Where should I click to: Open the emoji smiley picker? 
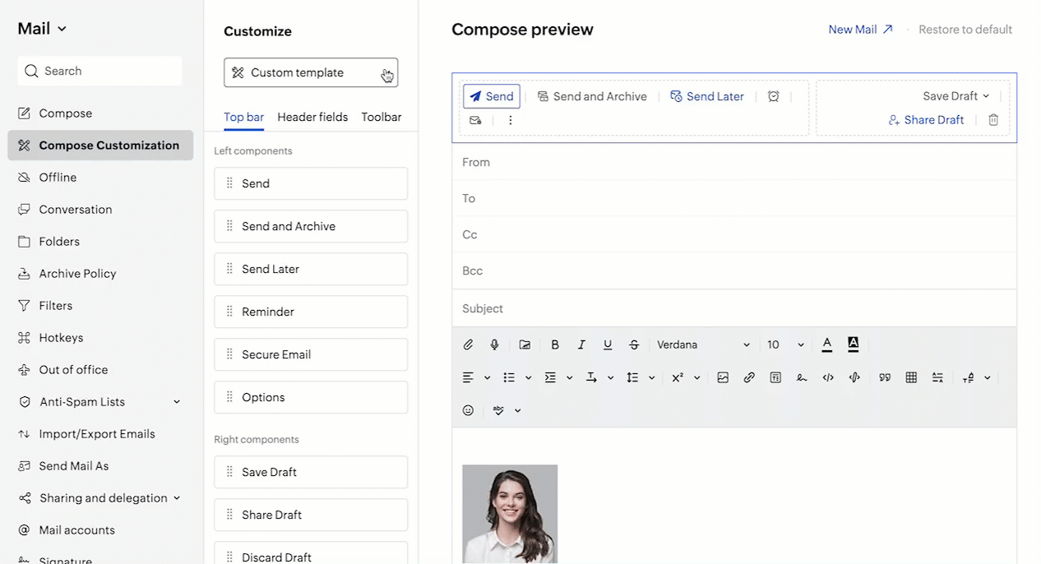[x=468, y=410]
